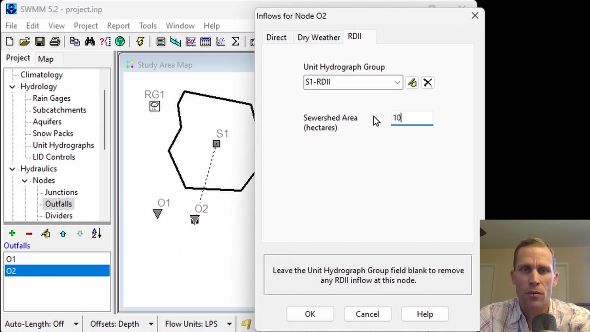
Task: Click the binoculars Find object icon
Action: click(x=90, y=42)
